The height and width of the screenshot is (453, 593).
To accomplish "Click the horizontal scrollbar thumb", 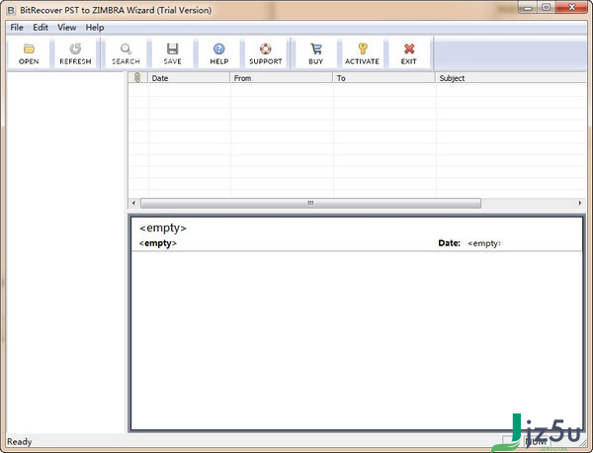I will 310,203.
